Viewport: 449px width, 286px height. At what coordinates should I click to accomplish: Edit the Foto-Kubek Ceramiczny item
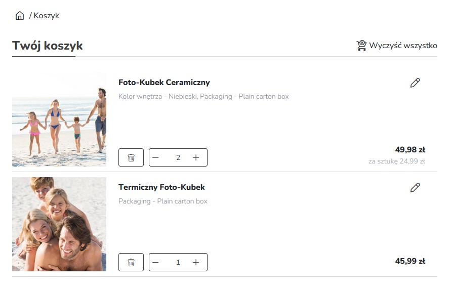coord(415,83)
